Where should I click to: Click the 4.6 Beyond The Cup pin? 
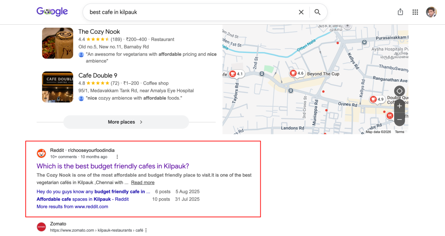[x=297, y=73]
